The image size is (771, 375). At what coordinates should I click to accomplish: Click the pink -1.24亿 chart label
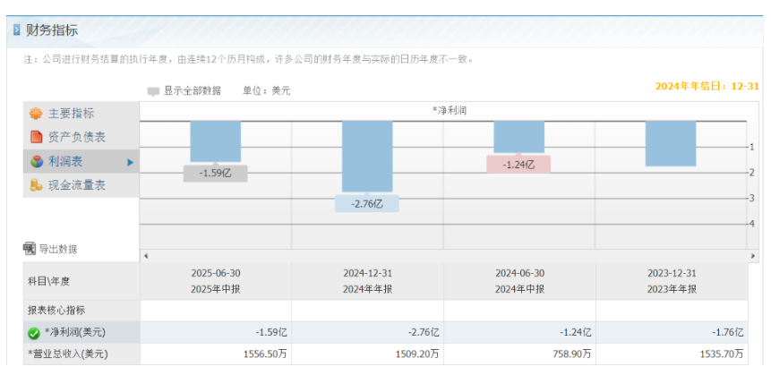[x=518, y=165]
